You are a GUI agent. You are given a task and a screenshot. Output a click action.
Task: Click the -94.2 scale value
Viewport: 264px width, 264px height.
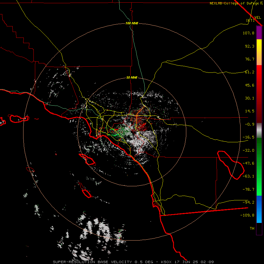248,202
